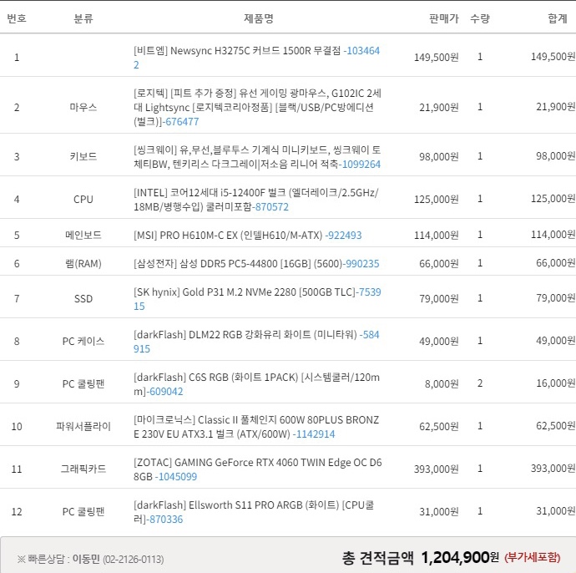Open the INTEL i5-12400F CPU product link
The image size is (576, 573).
256,200
